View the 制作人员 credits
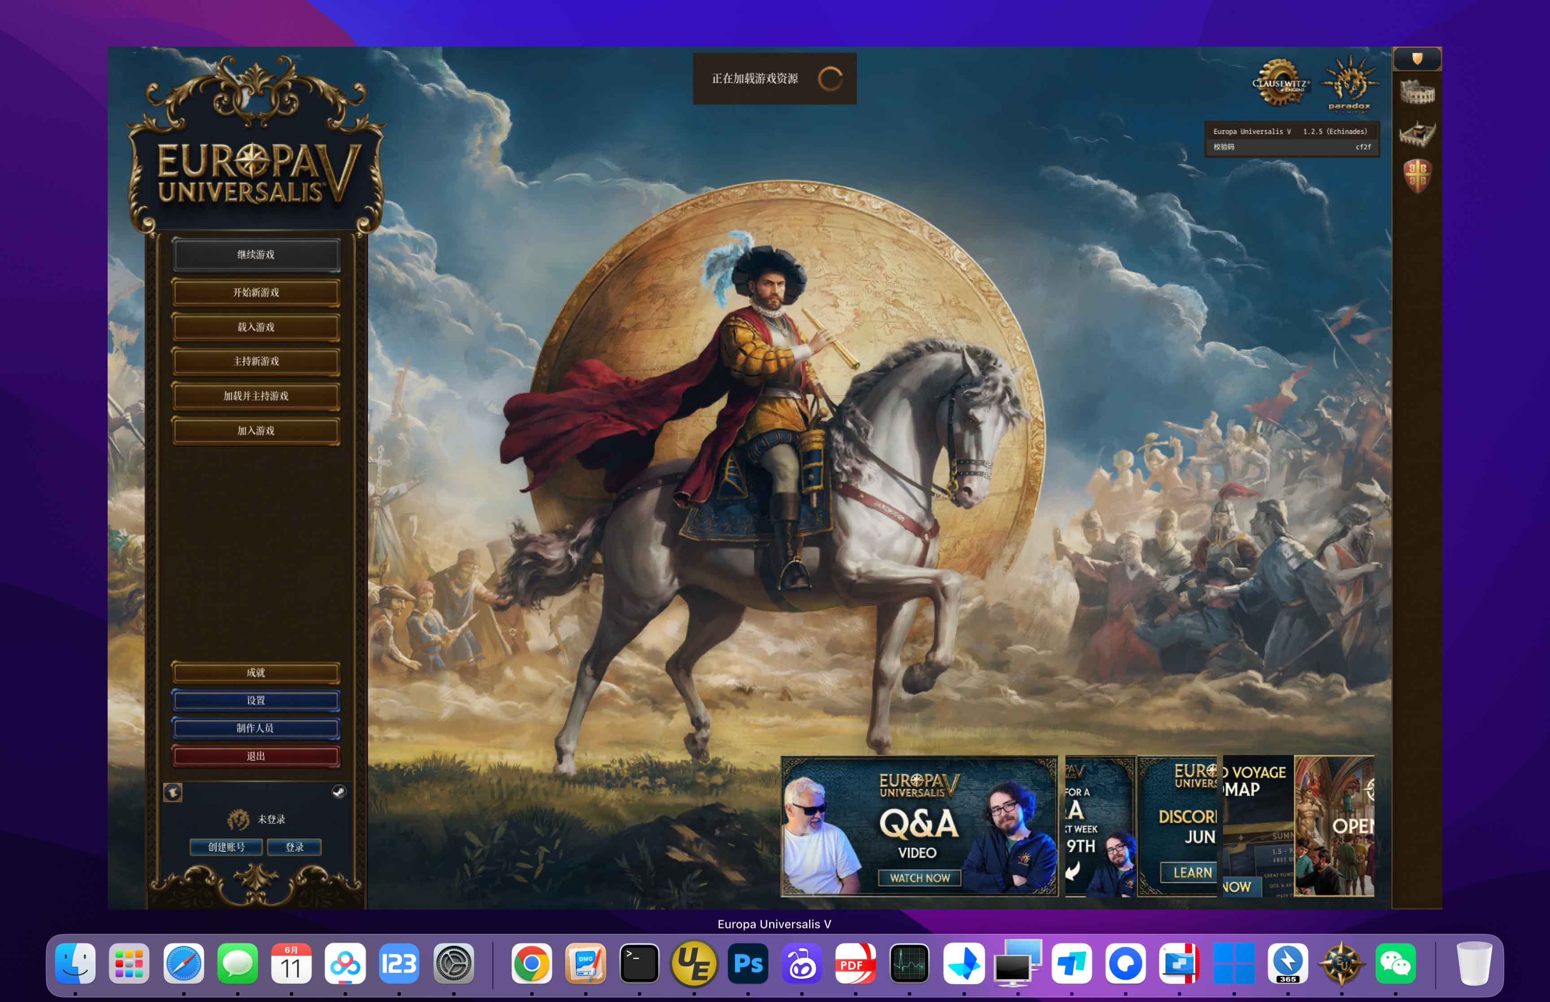 (256, 728)
